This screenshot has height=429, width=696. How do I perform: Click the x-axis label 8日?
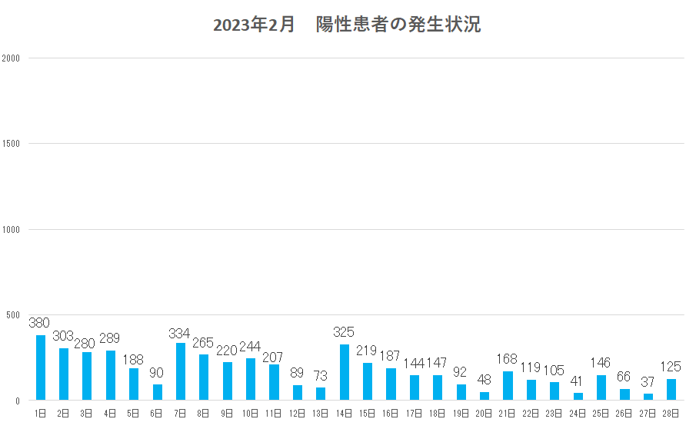pyautogui.click(x=203, y=414)
